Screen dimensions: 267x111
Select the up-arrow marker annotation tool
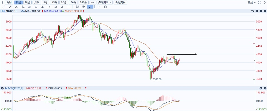(x=56, y=7)
